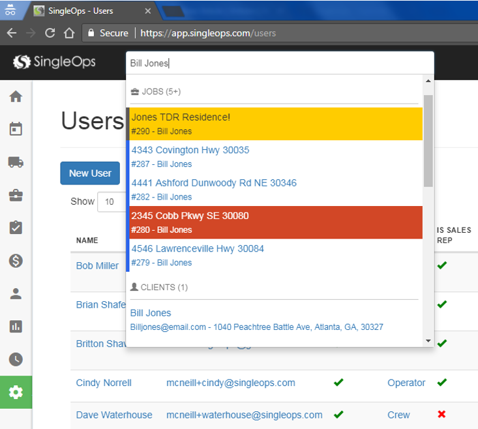
Task: Click the SingleOps logo
Action: pos(54,62)
